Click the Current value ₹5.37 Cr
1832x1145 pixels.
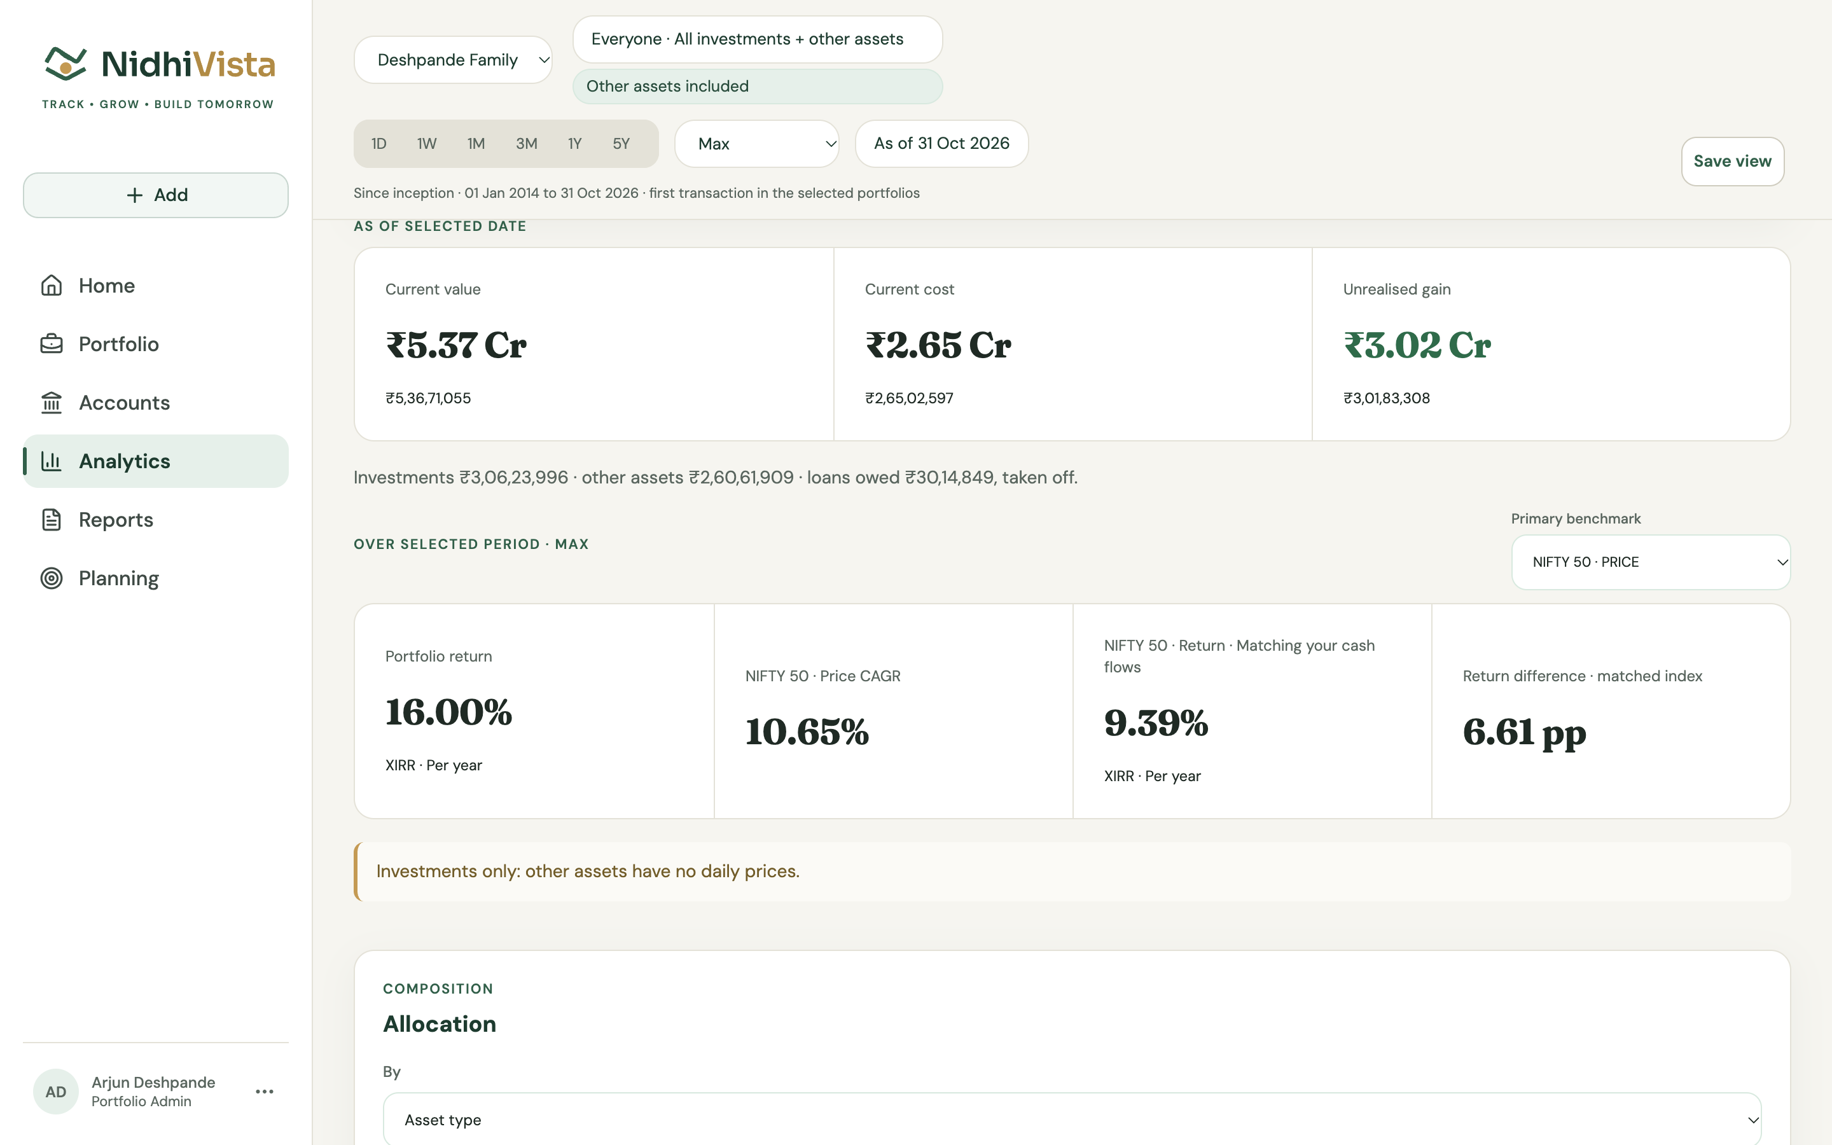(455, 345)
